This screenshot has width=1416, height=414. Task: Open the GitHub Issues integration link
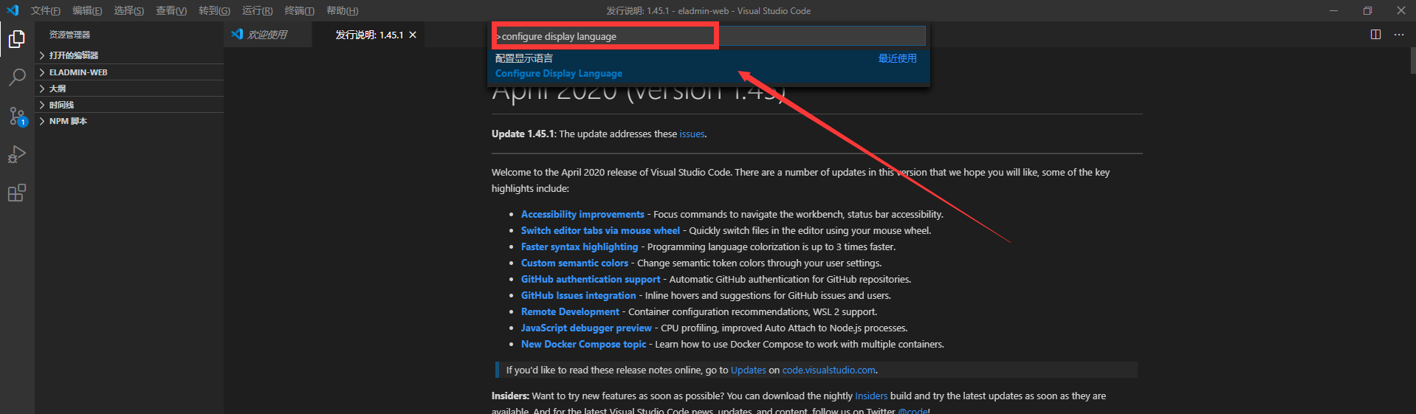(x=578, y=296)
